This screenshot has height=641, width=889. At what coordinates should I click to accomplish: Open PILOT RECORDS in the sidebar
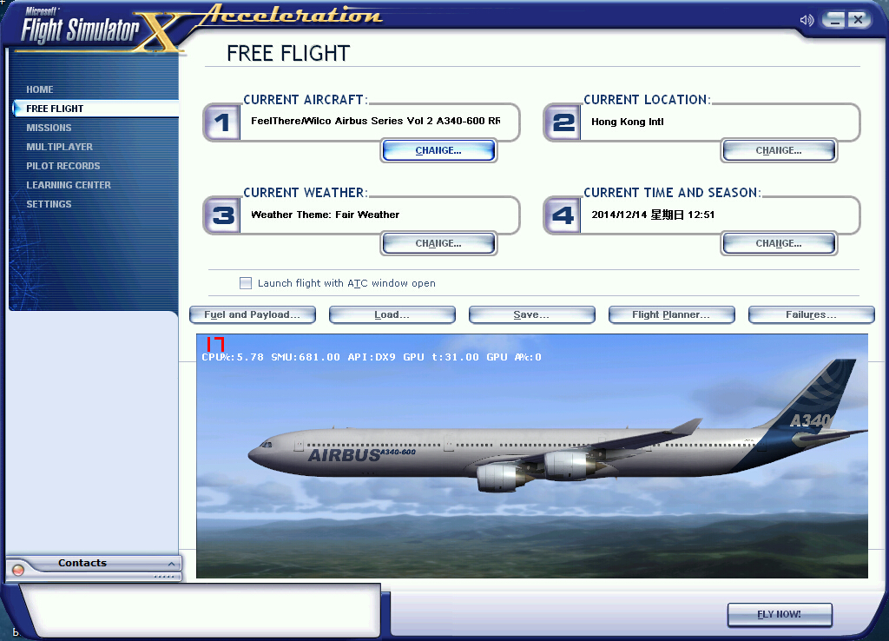point(63,166)
